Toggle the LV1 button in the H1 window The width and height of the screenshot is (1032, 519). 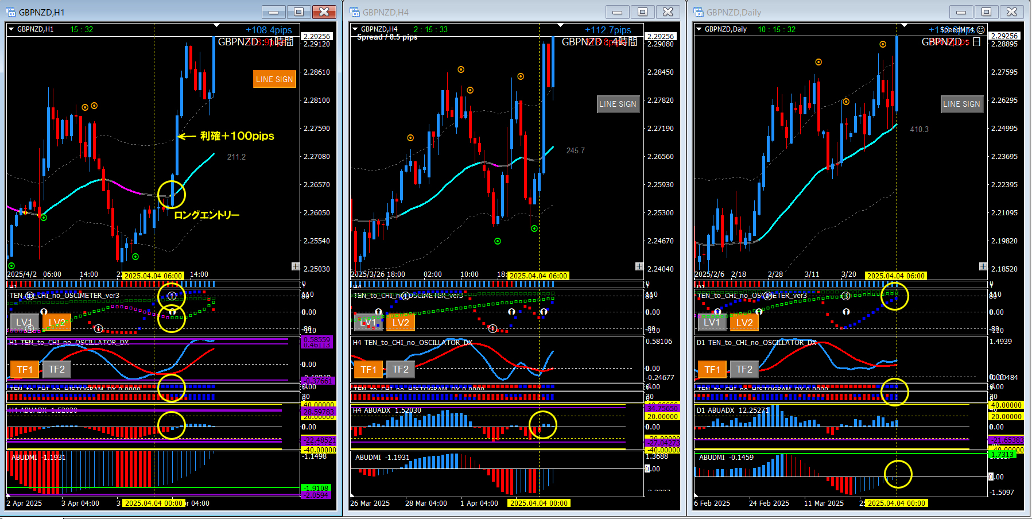[25, 323]
